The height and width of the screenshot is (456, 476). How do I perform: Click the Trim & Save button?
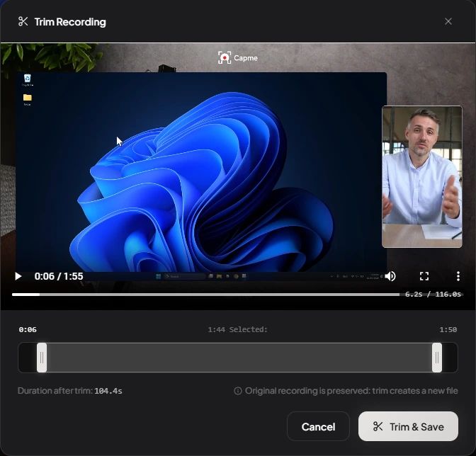(408, 426)
